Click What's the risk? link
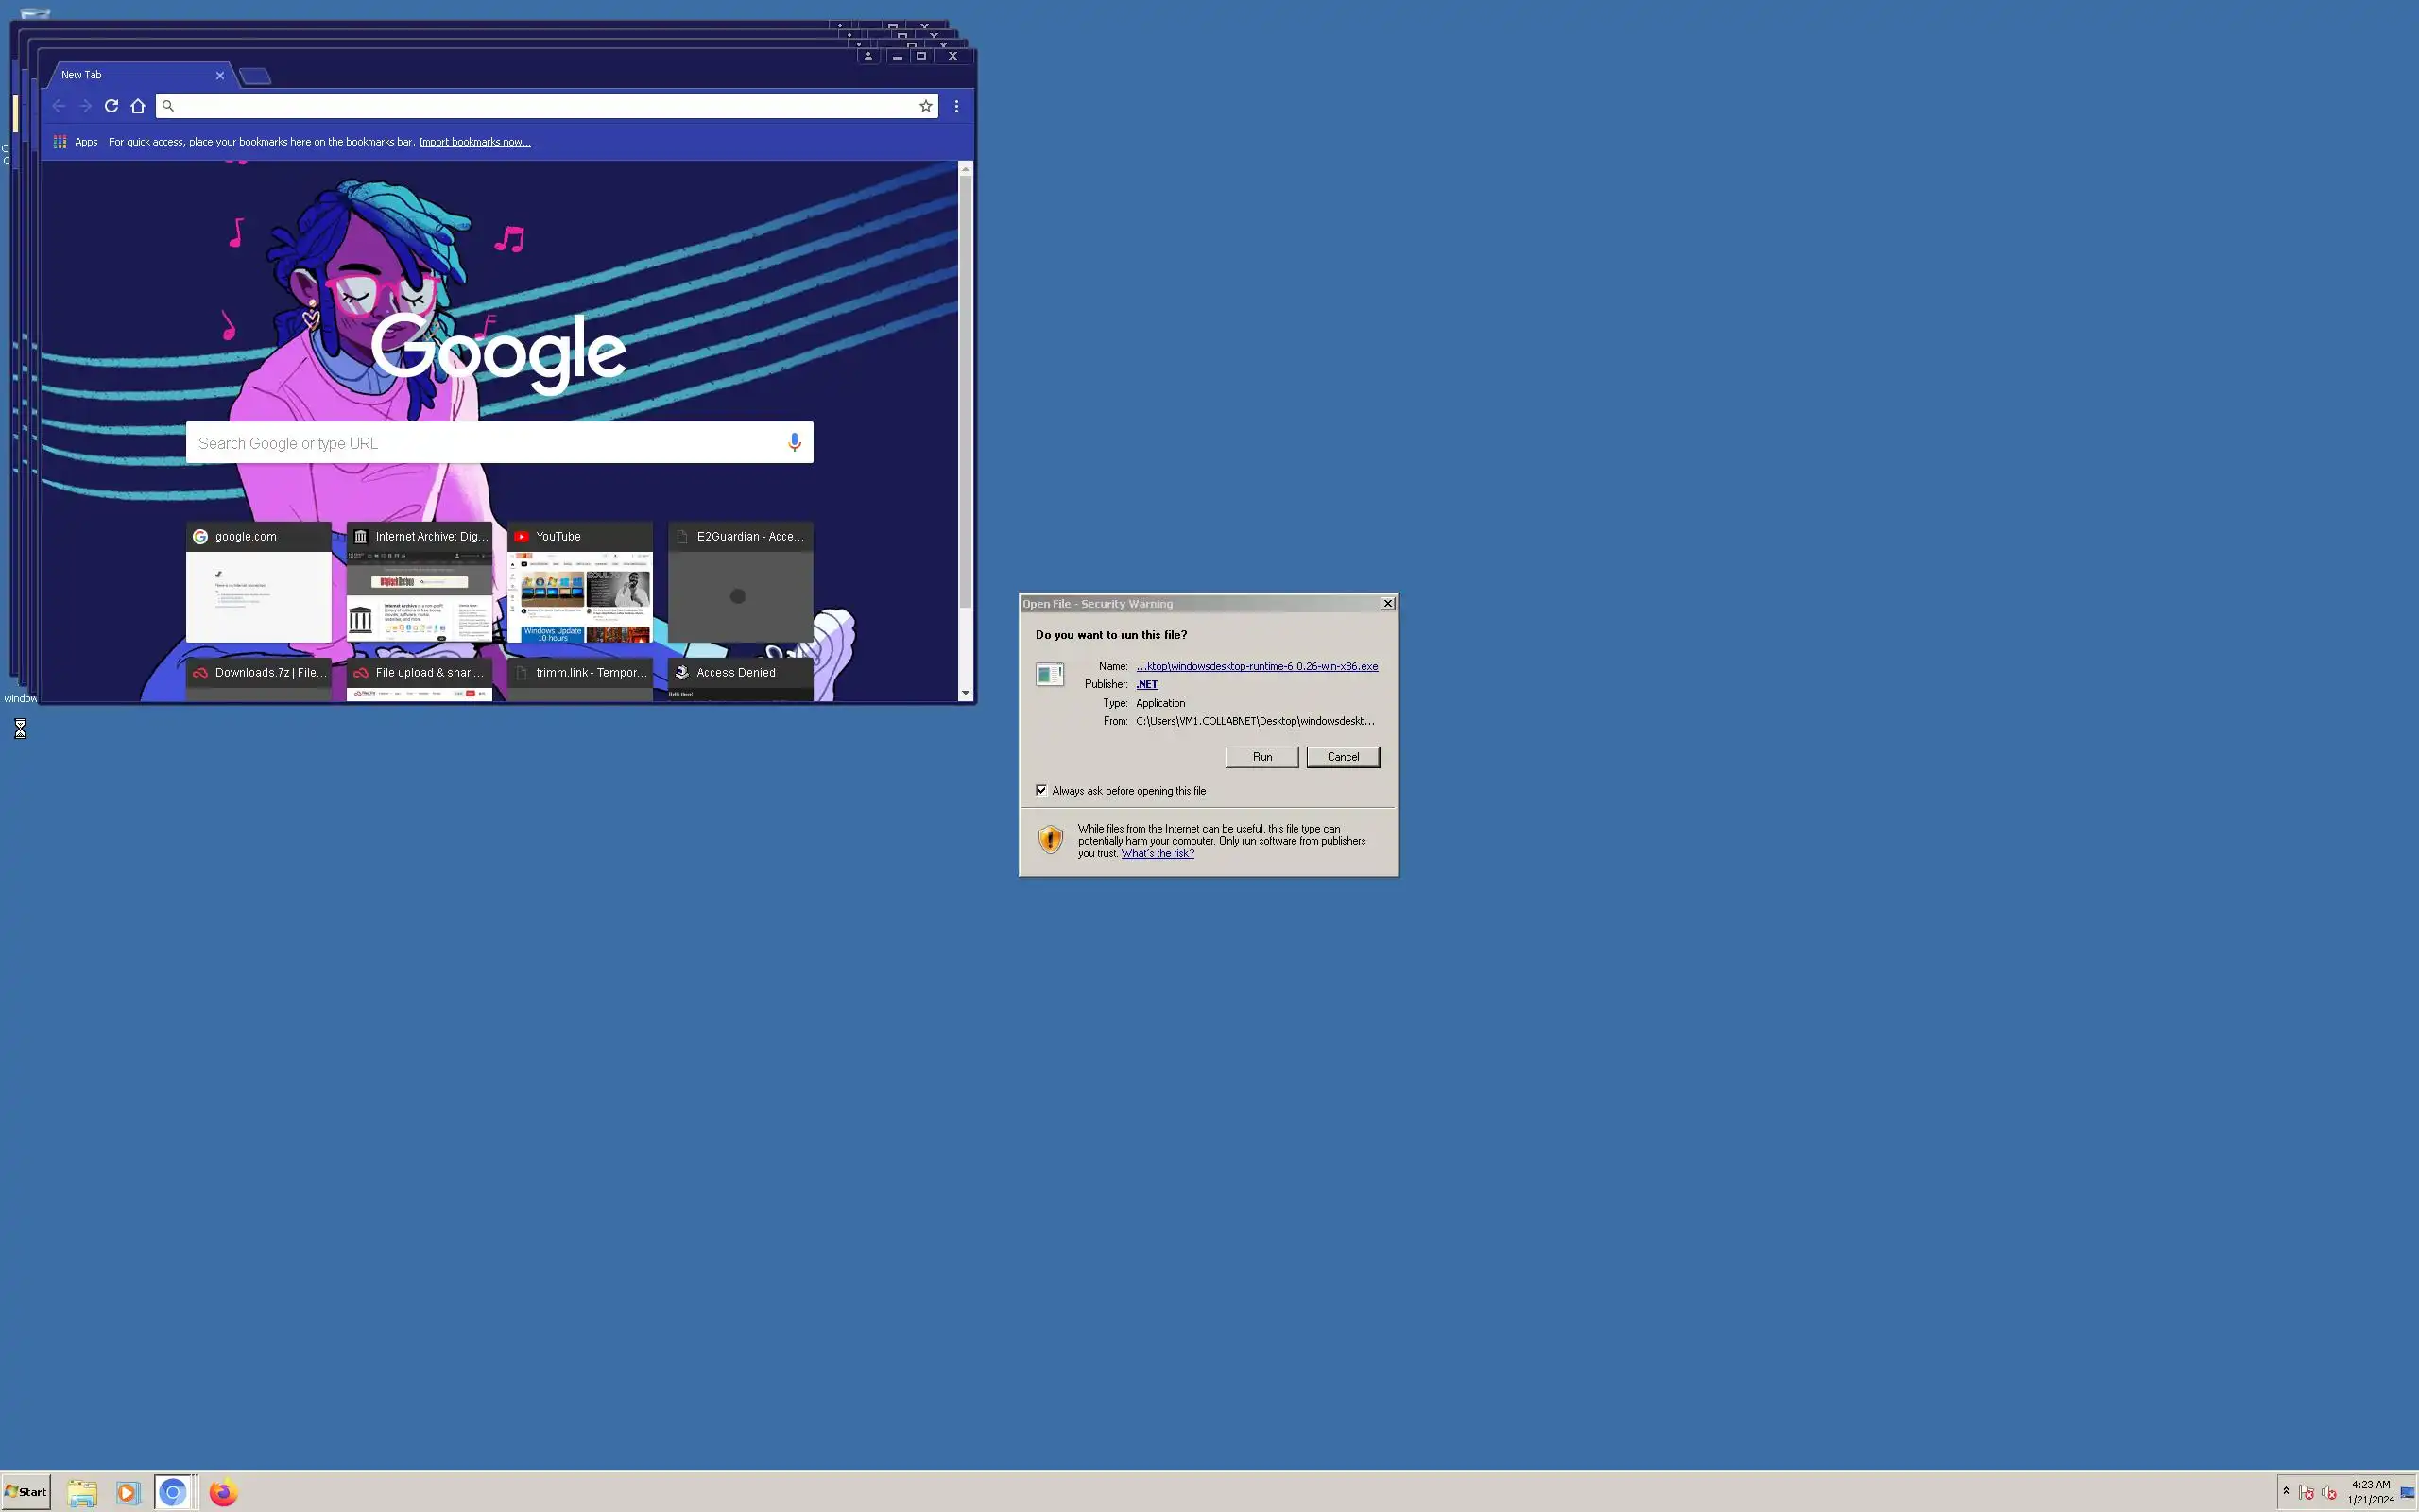Viewport: 2419px width, 1512px height. [x=1158, y=853]
